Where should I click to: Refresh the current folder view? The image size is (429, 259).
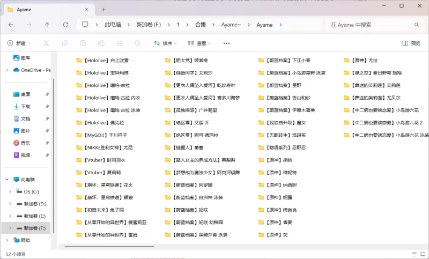(x=65, y=25)
